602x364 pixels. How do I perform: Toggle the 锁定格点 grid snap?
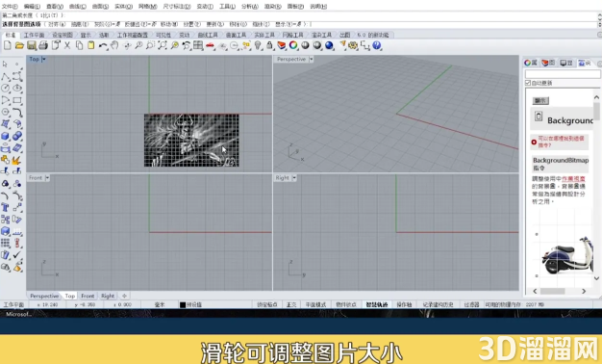[x=266, y=304]
